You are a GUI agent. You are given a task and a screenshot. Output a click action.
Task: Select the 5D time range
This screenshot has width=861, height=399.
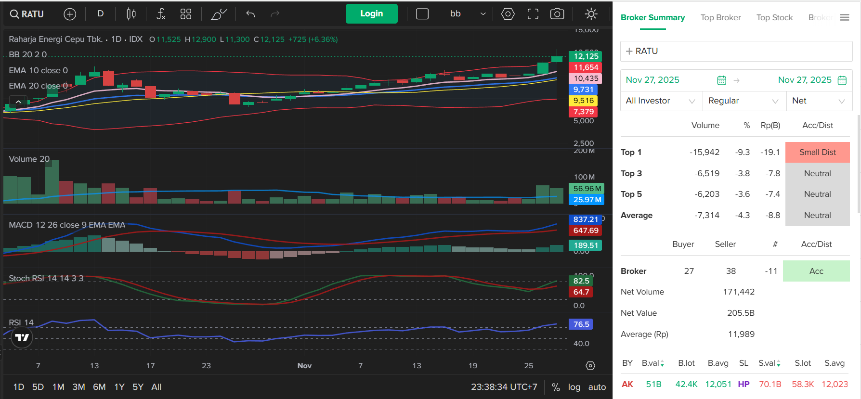click(38, 387)
